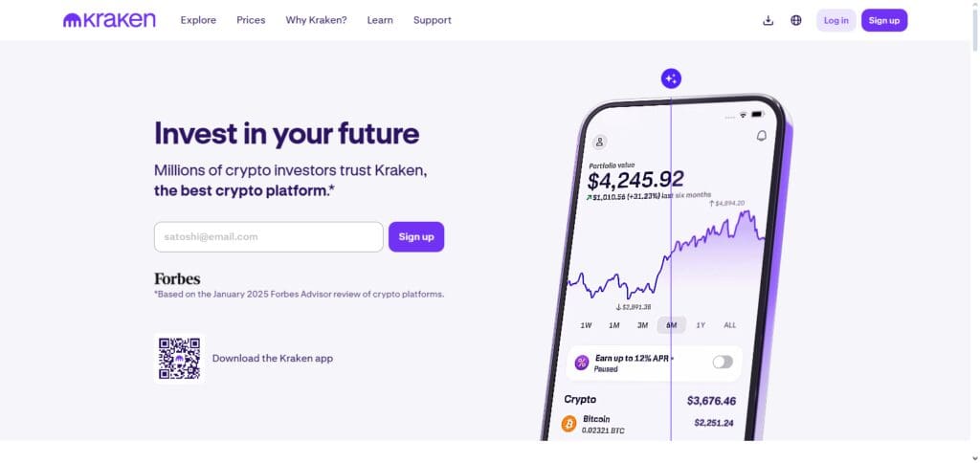
Task: Go to the Prices page
Action: coord(251,20)
